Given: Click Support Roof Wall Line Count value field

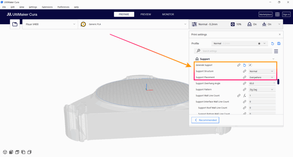Looking at the screenshot, I should (262, 108).
